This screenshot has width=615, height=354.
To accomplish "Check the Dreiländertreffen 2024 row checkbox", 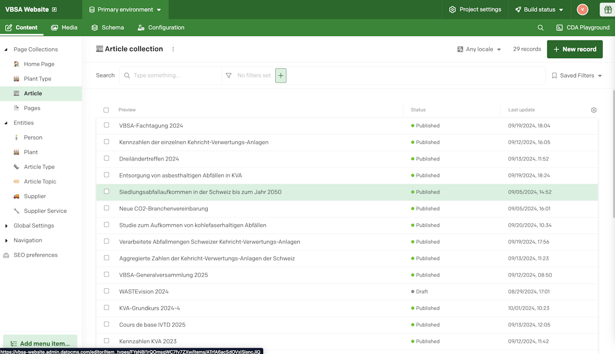I will pyautogui.click(x=107, y=159).
